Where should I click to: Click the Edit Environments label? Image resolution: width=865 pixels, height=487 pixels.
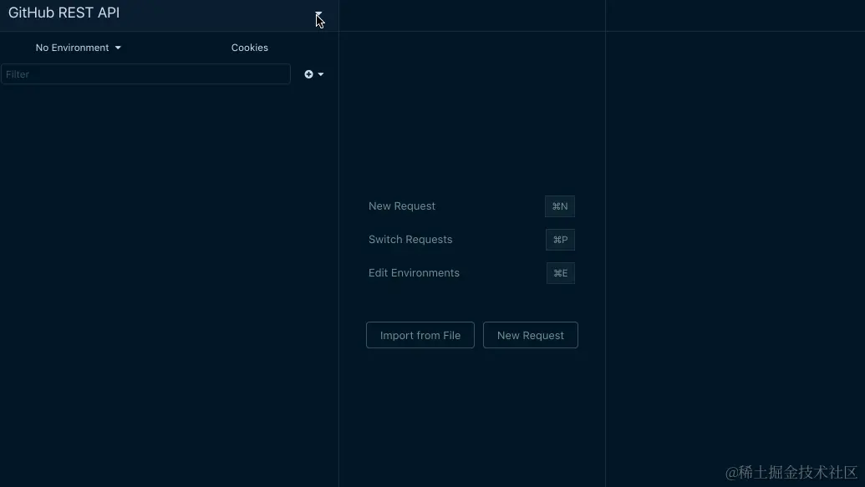pos(414,273)
